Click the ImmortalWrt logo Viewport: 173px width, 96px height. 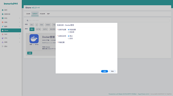click(11, 4)
